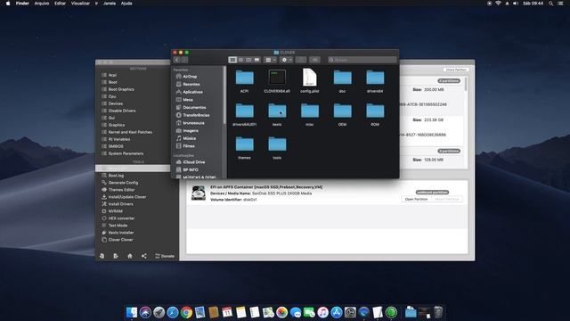Open the SMBIOS section
This screenshot has height=321, width=570.
(116, 146)
